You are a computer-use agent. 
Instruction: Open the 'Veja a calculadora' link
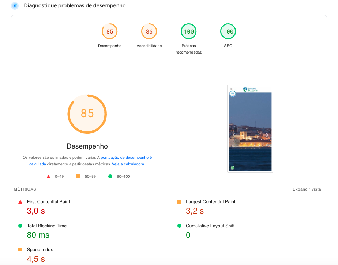[128, 164]
